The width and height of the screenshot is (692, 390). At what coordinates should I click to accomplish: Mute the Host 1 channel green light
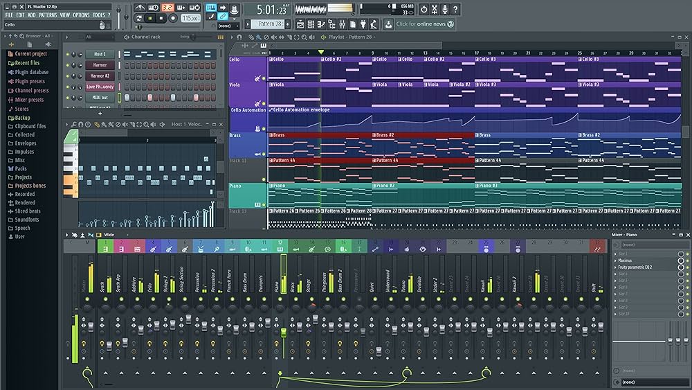[x=68, y=54]
